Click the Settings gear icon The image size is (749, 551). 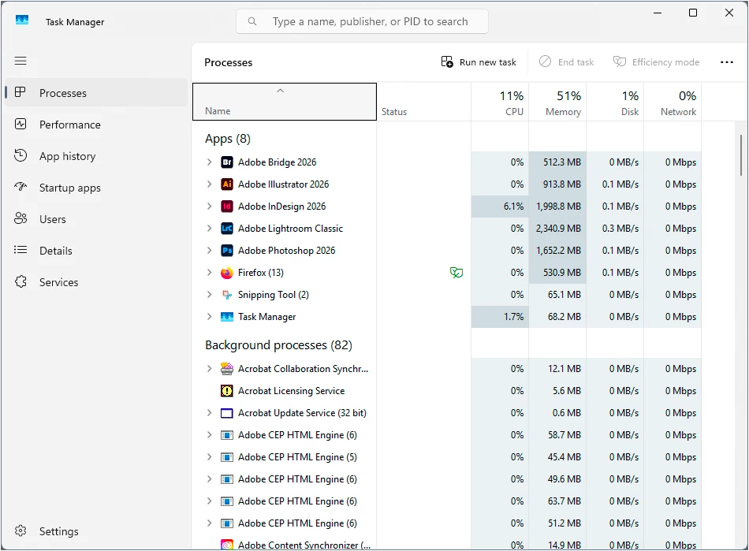(20, 531)
